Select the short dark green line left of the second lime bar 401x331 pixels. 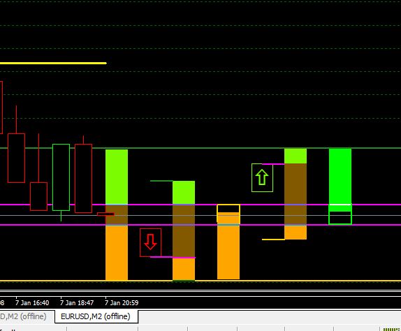(161, 181)
